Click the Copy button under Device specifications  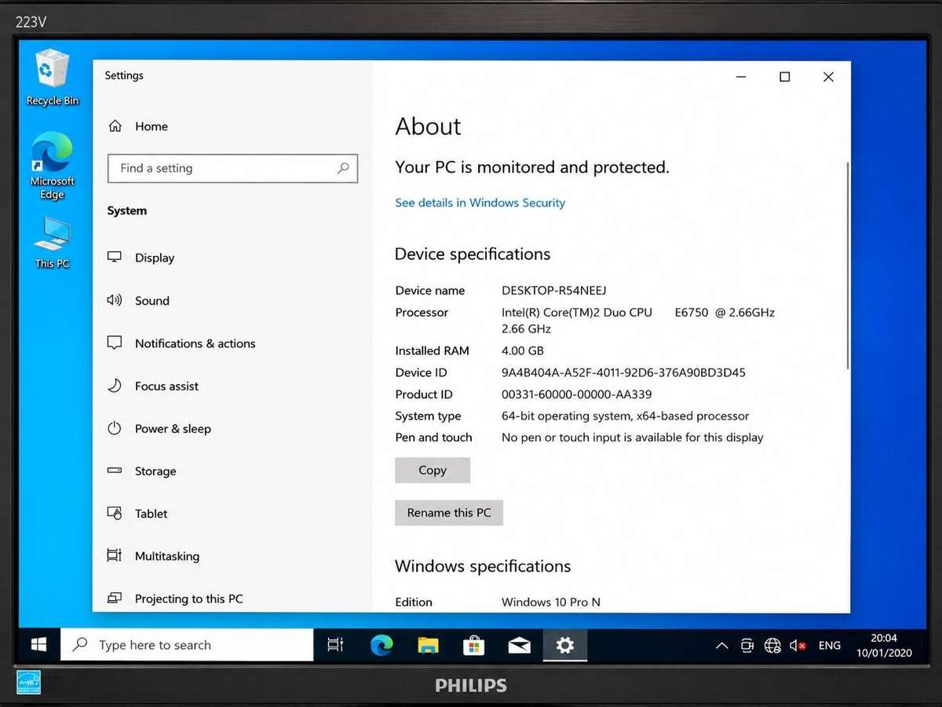click(x=433, y=470)
